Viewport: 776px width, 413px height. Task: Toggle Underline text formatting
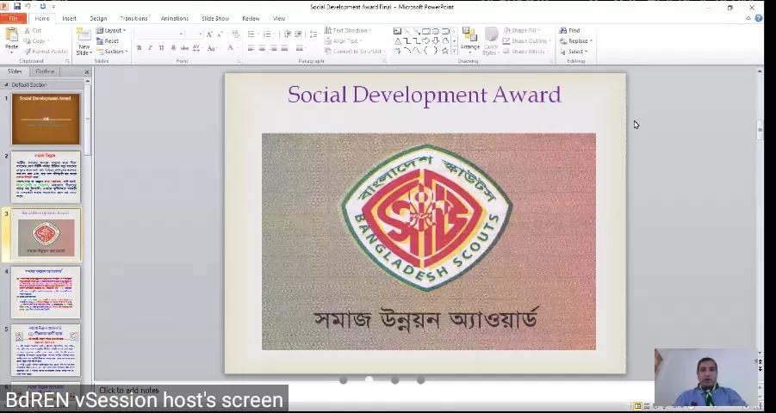click(161, 48)
